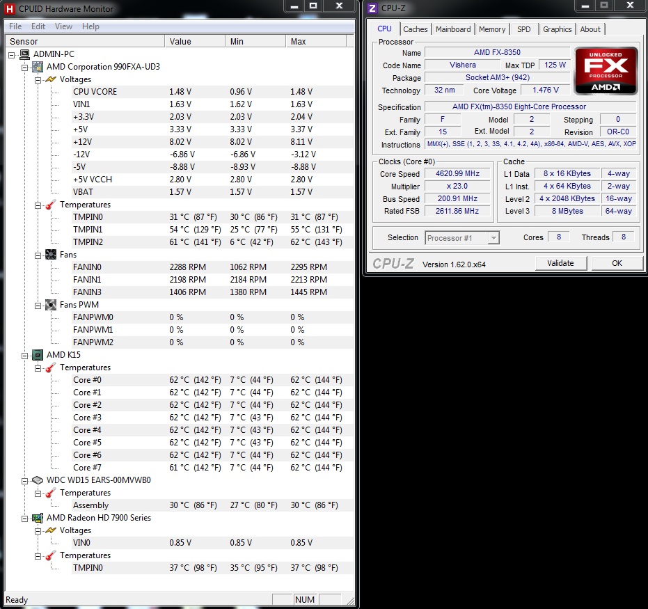The height and width of the screenshot is (609, 648).
Task: Click the motherboard Temperatures thermometer icon
Action: pyautogui.click(x=50, y=205)
